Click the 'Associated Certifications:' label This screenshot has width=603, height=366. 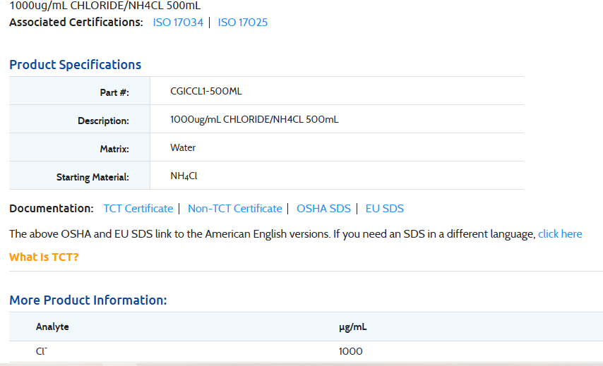(x=76, y=23)
